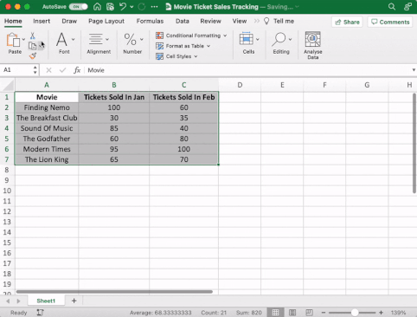Switch to Page Layout view in status bar
417x317 pixels.
[x=292, y=313]
